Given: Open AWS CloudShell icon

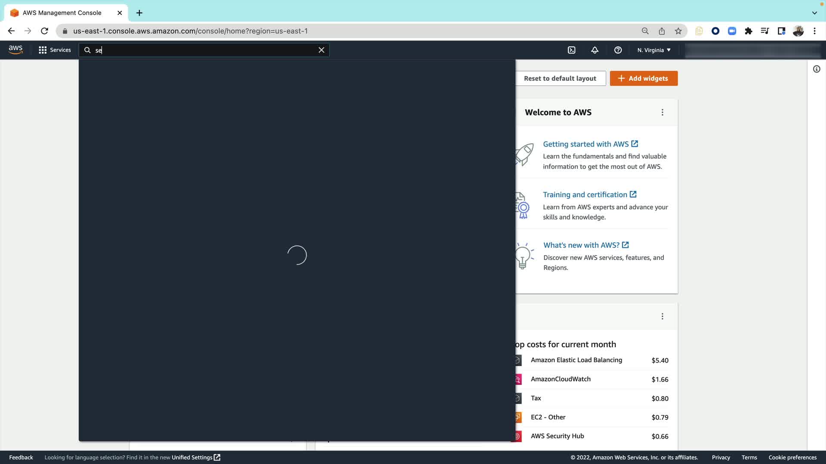Looking at the screenshot, I should point(571,50).
